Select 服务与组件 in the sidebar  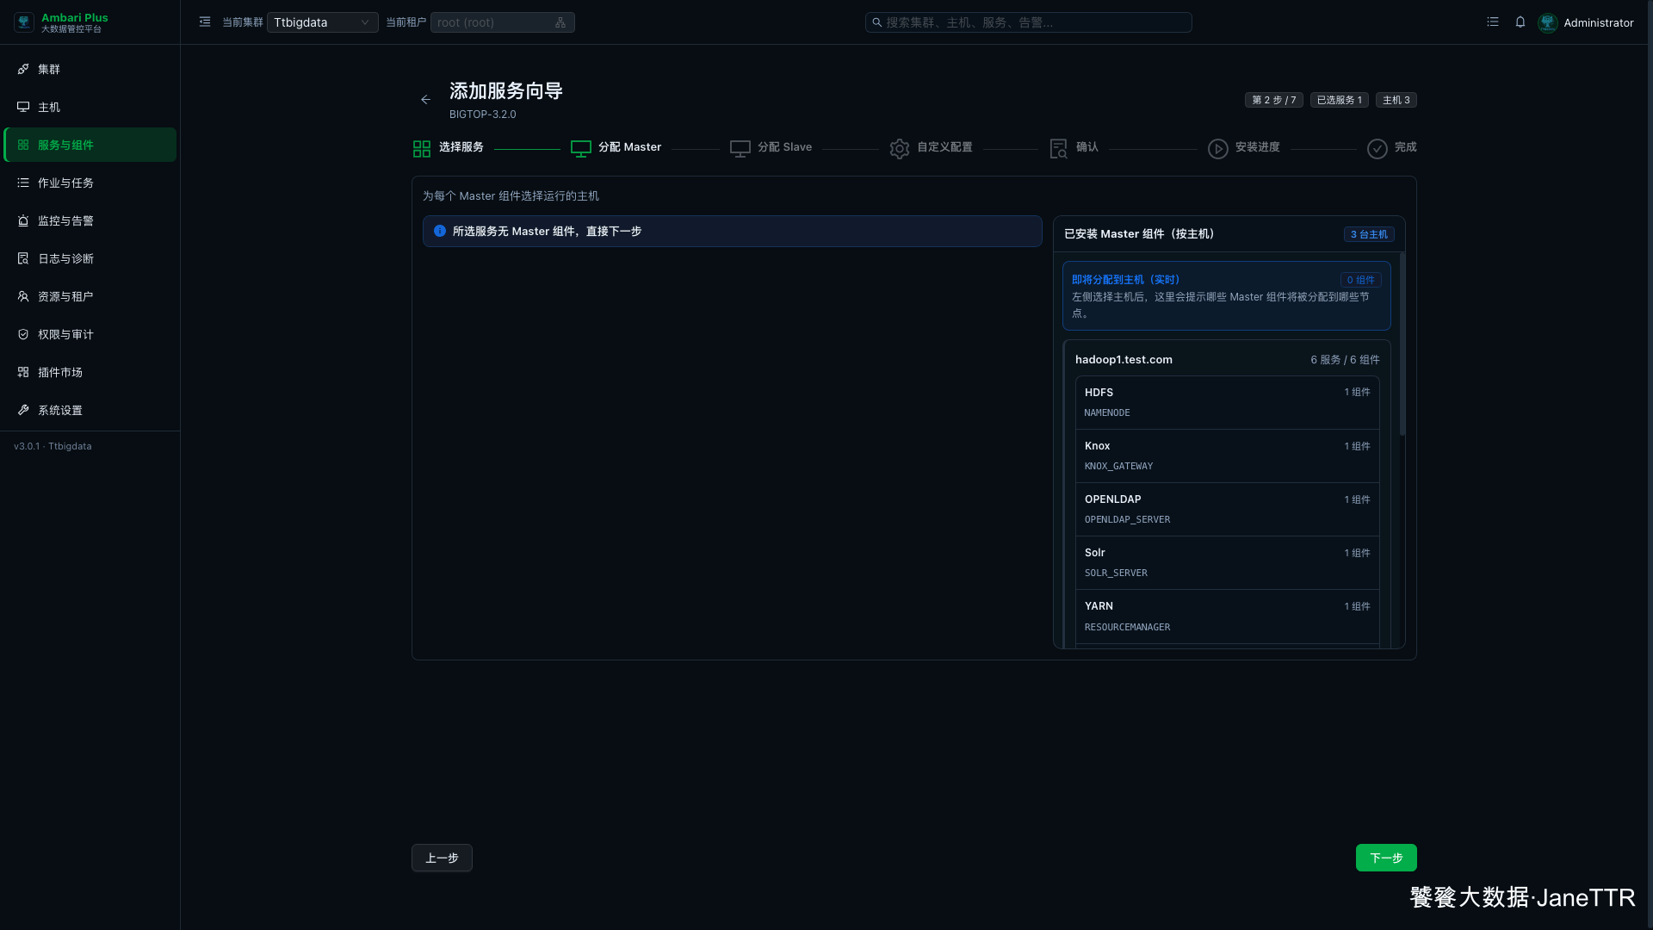coord(90,145)
